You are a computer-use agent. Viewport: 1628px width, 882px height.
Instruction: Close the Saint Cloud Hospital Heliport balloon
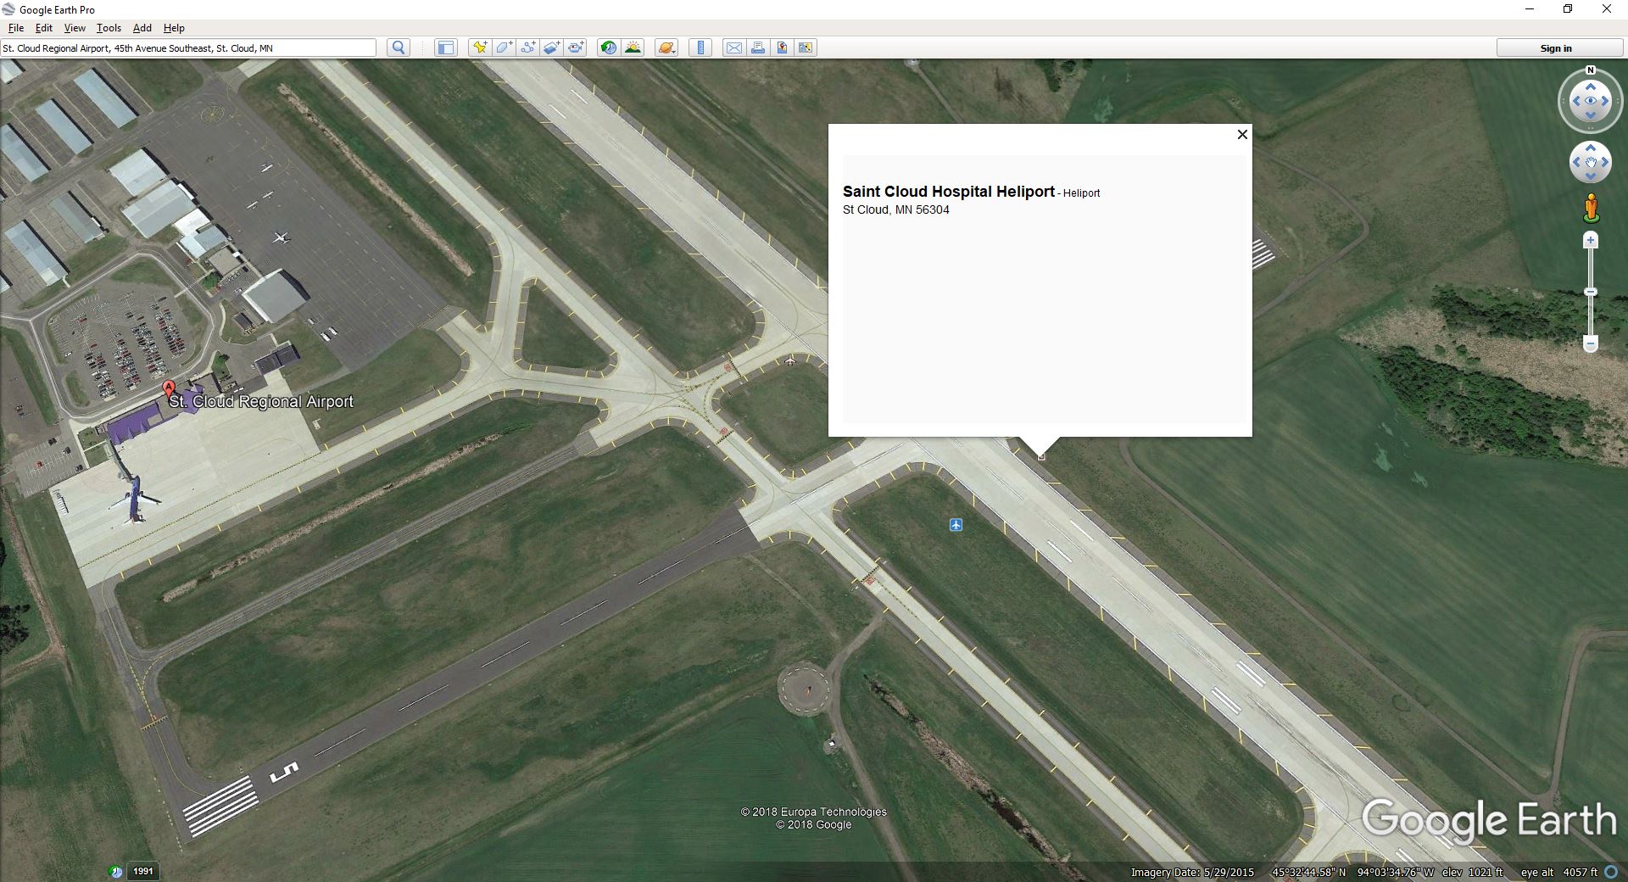1242,135
